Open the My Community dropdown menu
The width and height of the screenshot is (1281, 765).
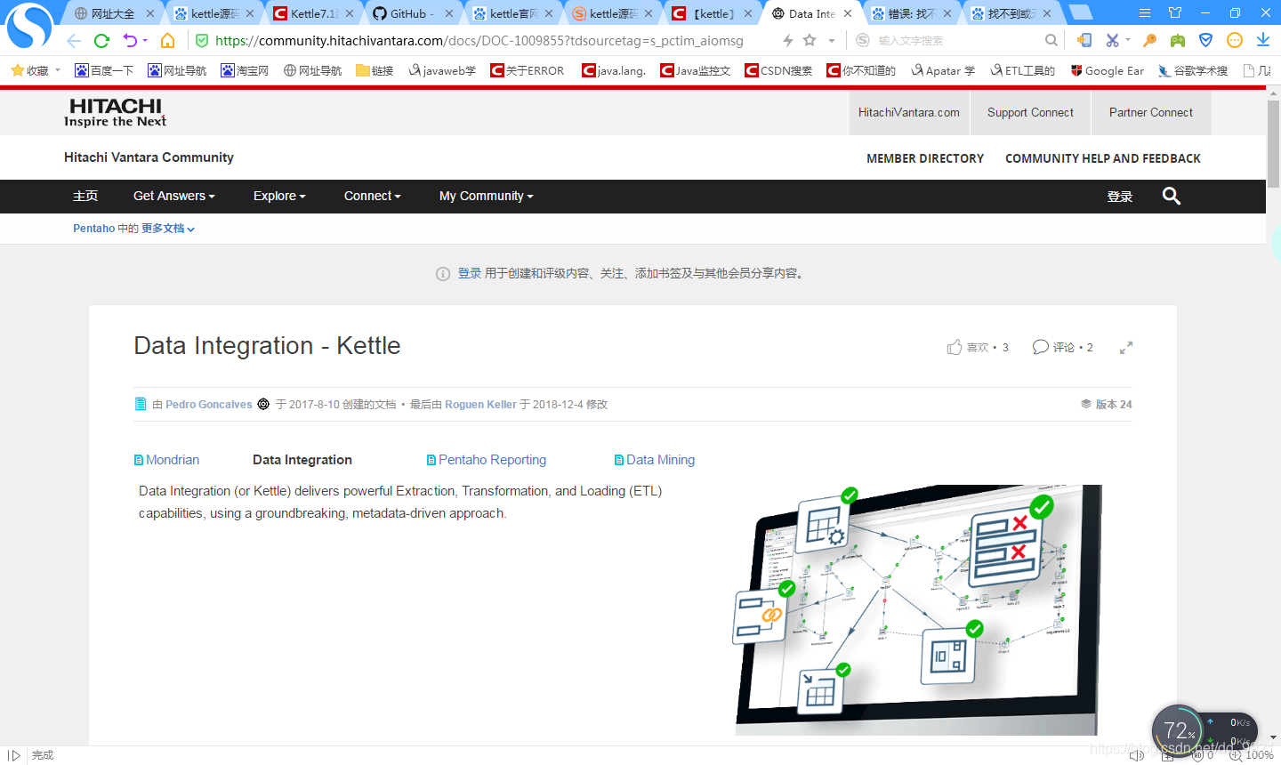487,196
